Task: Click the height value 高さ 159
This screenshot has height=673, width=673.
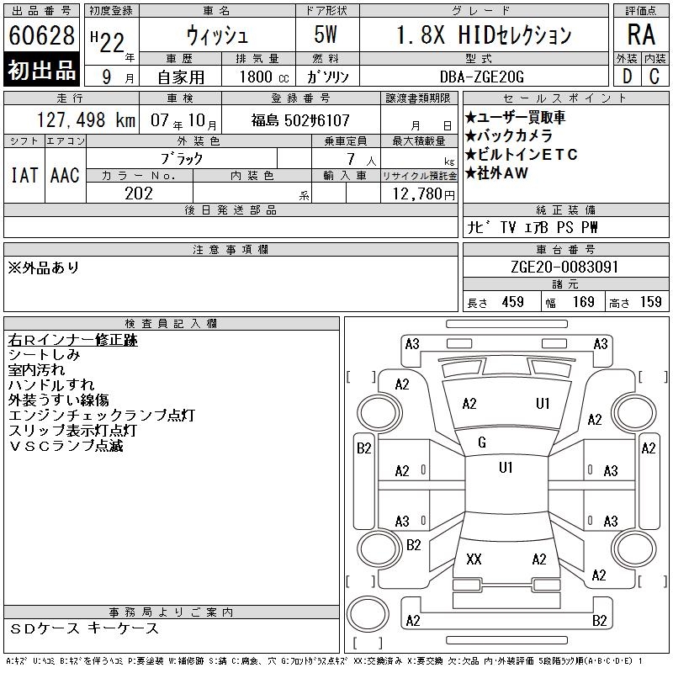Action: 635,302
